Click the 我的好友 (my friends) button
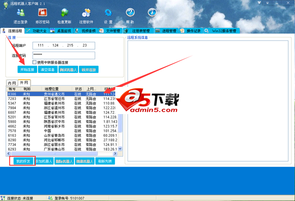The image size is (295, 201). (22, 161)
